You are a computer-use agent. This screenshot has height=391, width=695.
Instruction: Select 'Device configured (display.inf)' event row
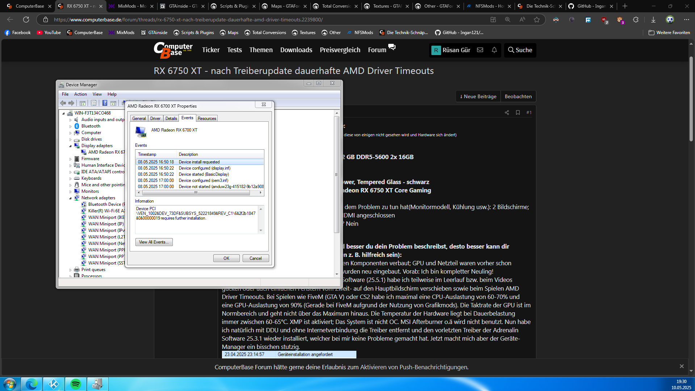[x=200, y=168]
